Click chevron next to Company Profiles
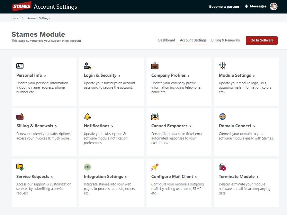Viewport: 287px width, 215px height. coord(189,76)
